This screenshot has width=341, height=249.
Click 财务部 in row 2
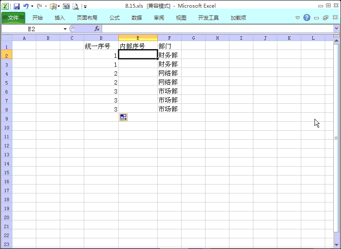click(169, 54)
